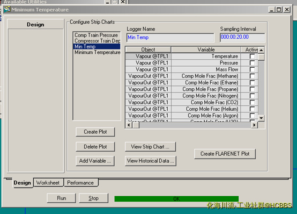
Task: Select Minimum Temperature list entry
Action: point(96,52)
